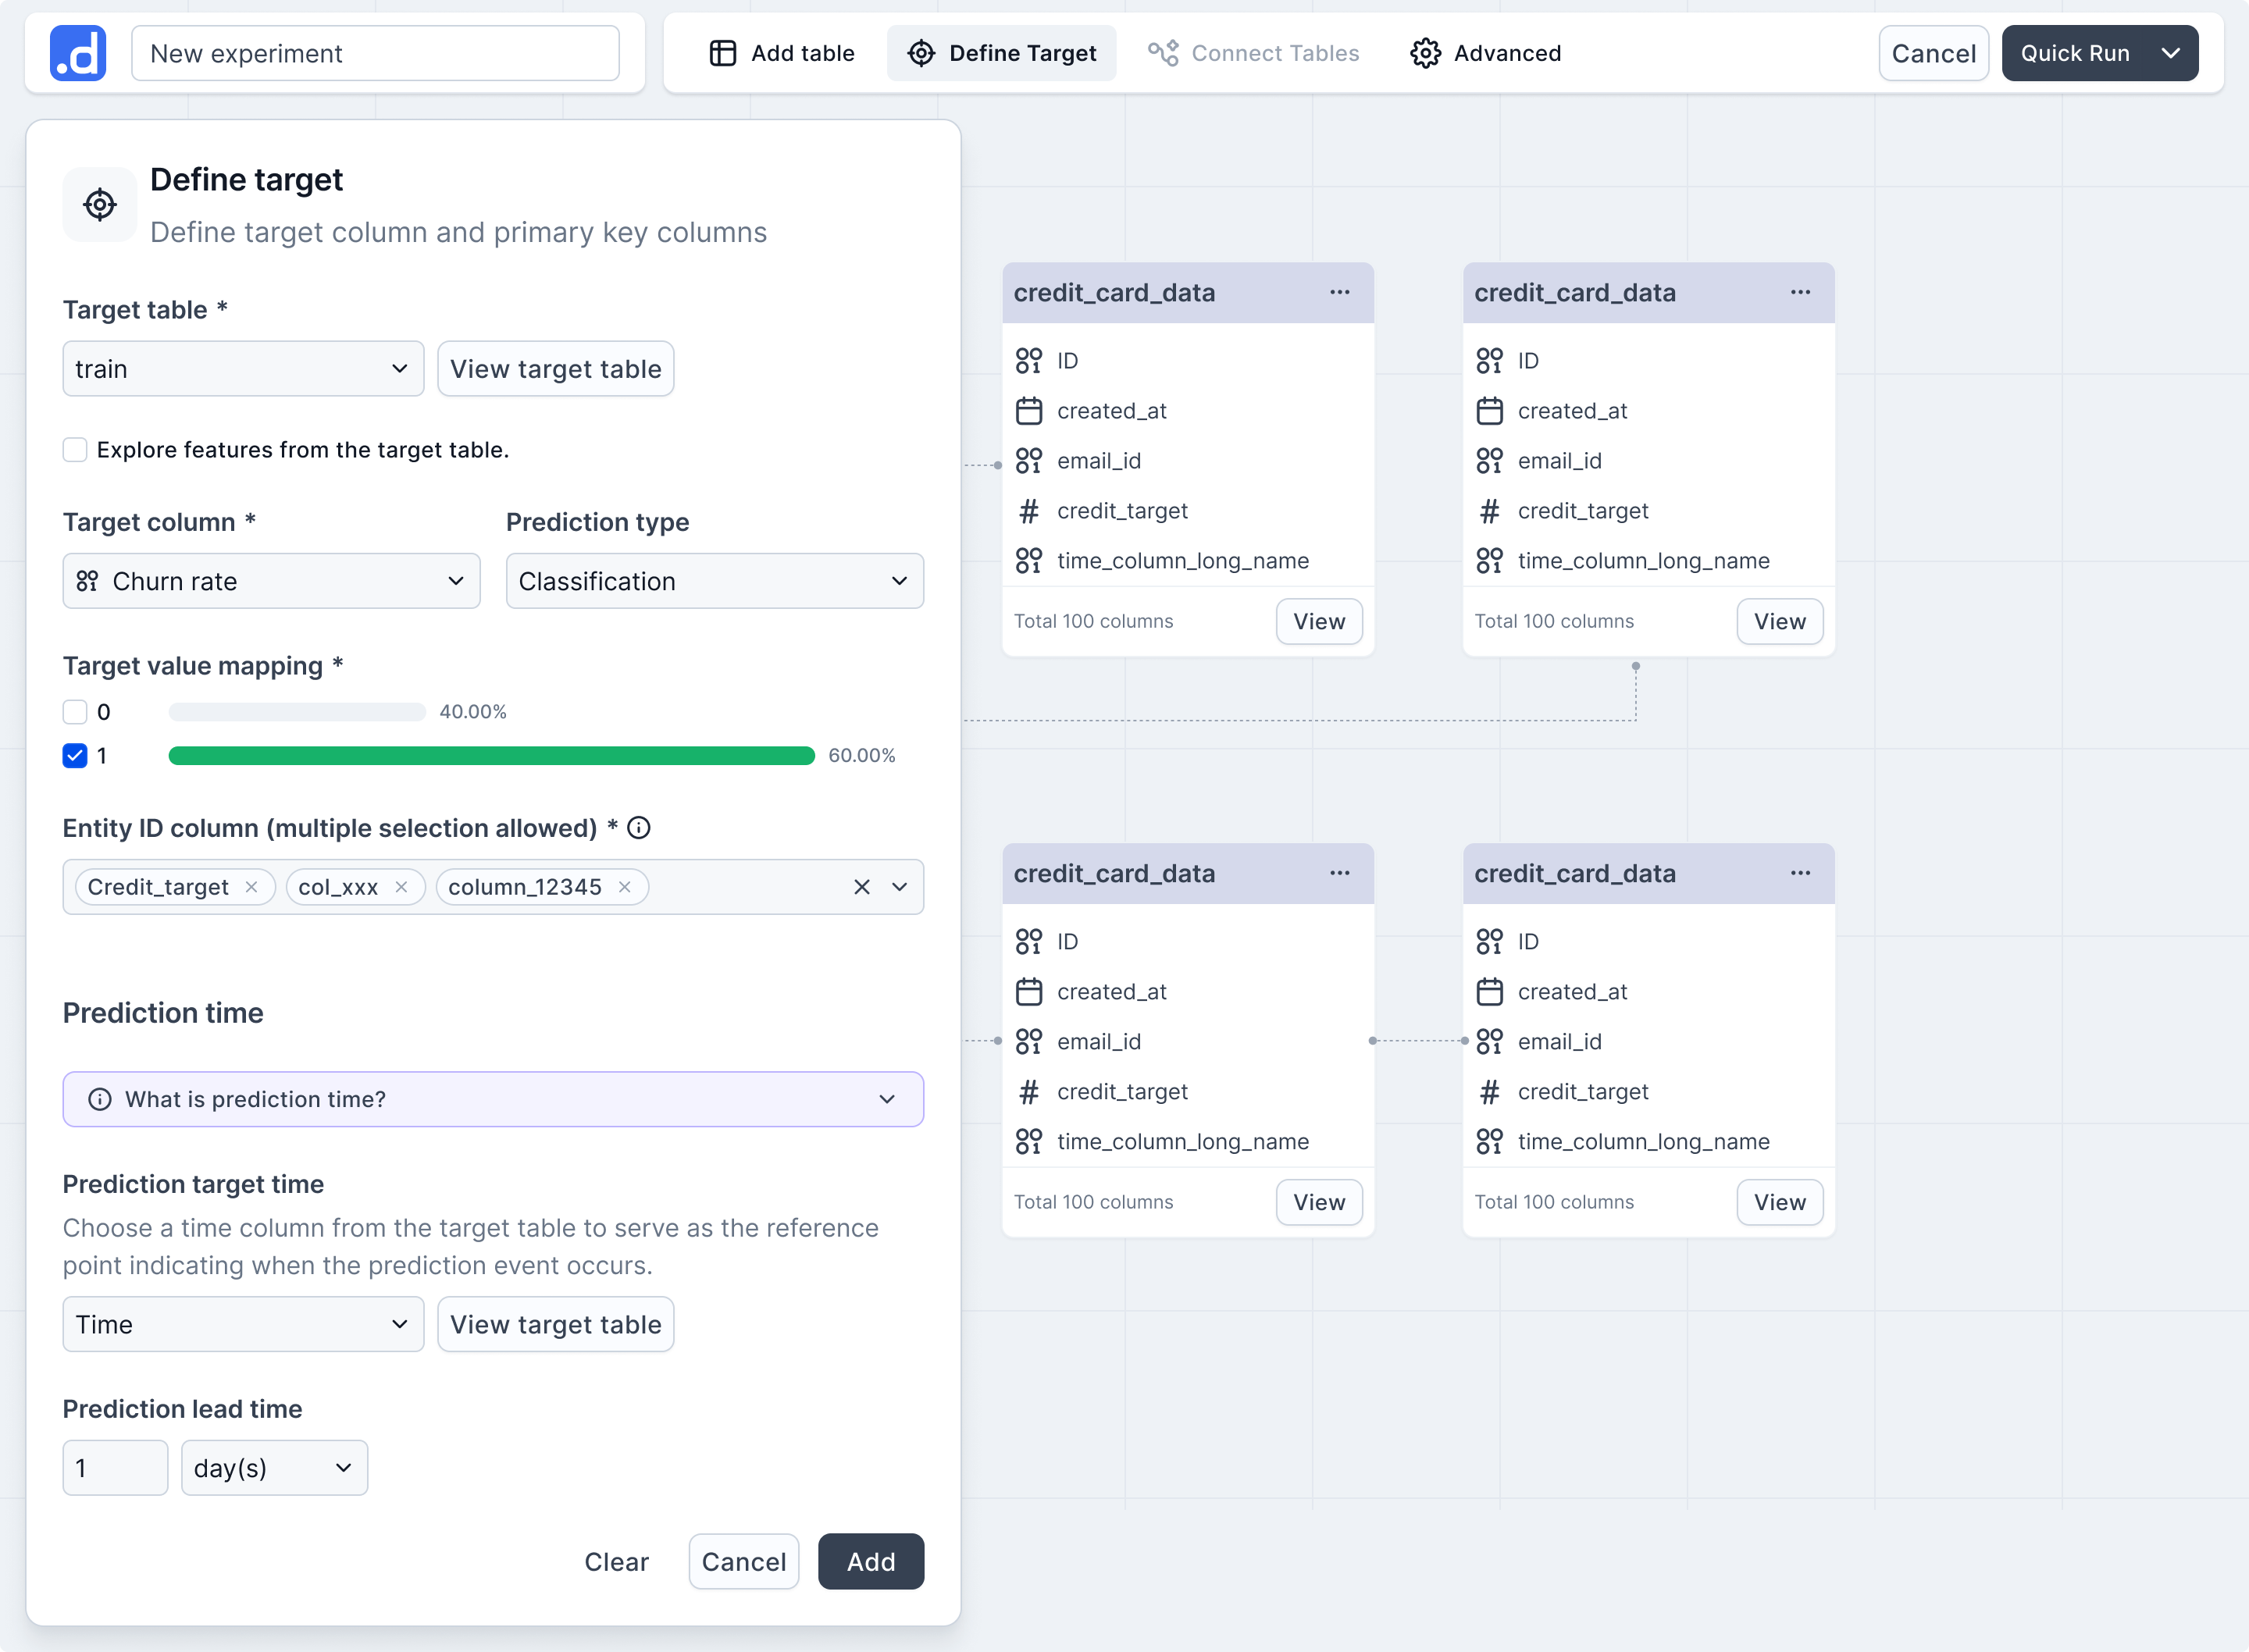This screenshot has width=2249, height=1652.
Task: Click View on the top-right credit_card_data table
Action: tap(1779, 621)
